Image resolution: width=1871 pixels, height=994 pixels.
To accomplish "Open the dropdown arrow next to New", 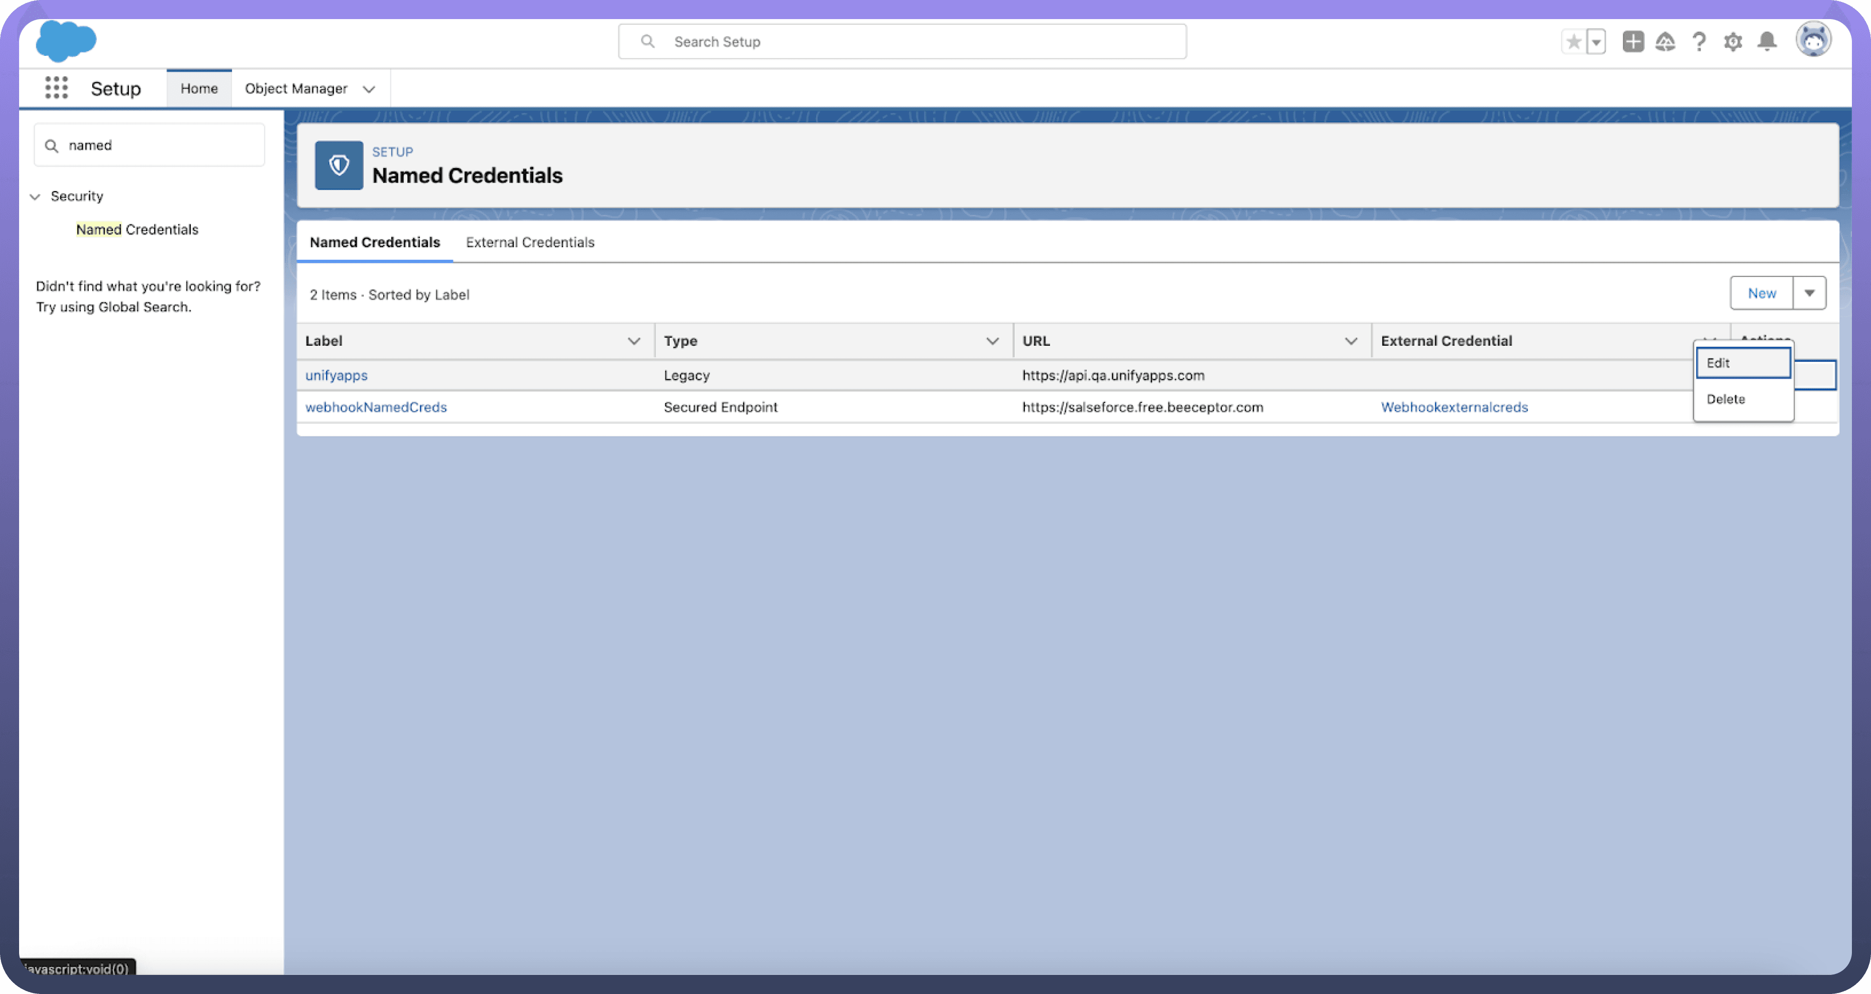I will tap(1809, 293).
